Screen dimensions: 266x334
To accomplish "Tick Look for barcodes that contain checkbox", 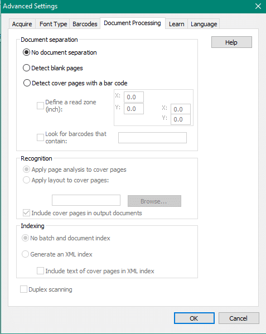I will pyautogui.click(x=40, y=137).
